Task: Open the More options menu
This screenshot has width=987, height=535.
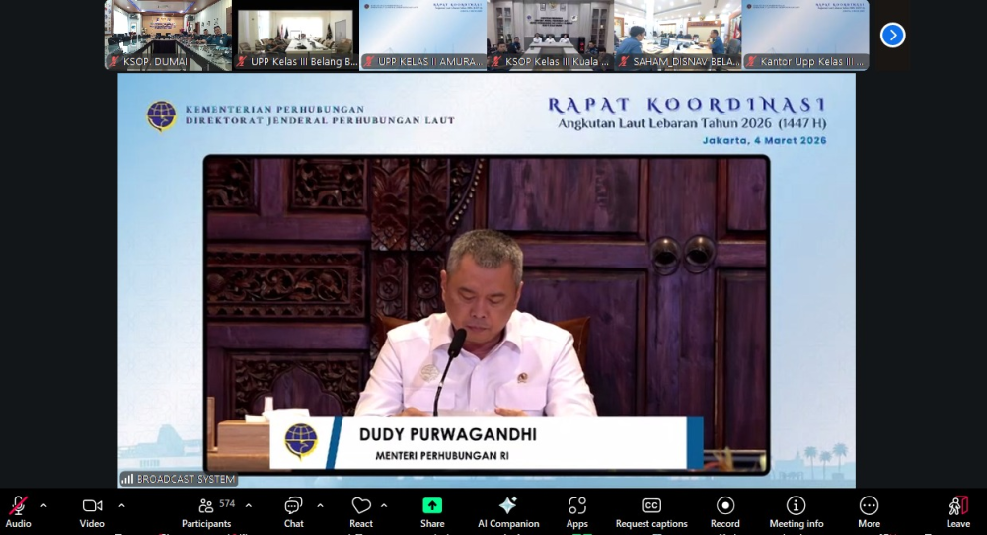Action: point(869,512)
